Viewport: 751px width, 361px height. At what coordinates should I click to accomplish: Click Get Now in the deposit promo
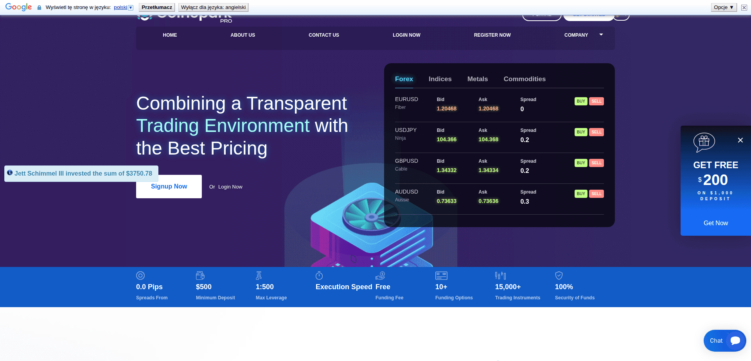pyautogui.click(x=715, y=223)
